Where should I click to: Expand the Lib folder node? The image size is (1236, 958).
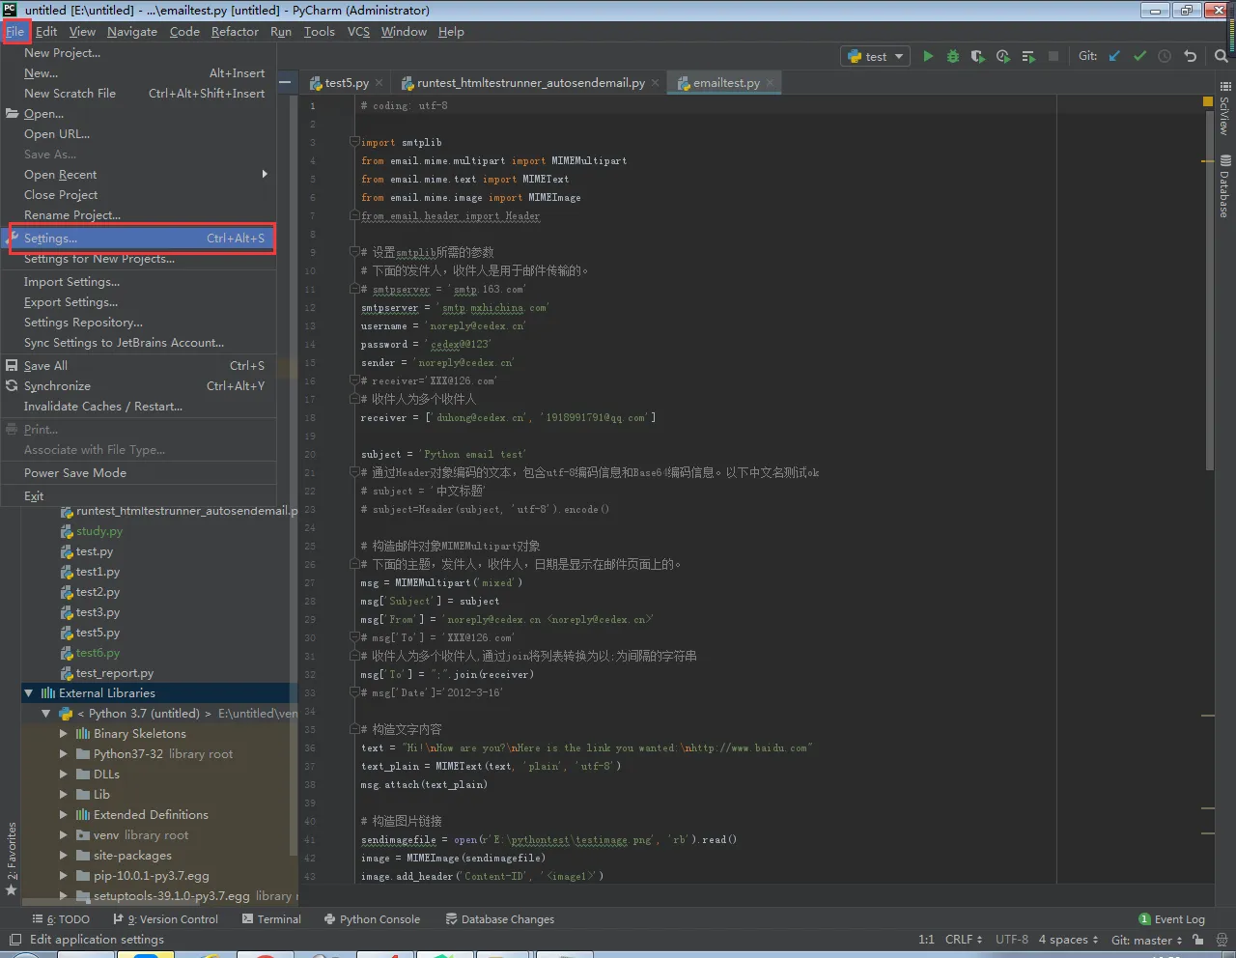coord(64,795)
